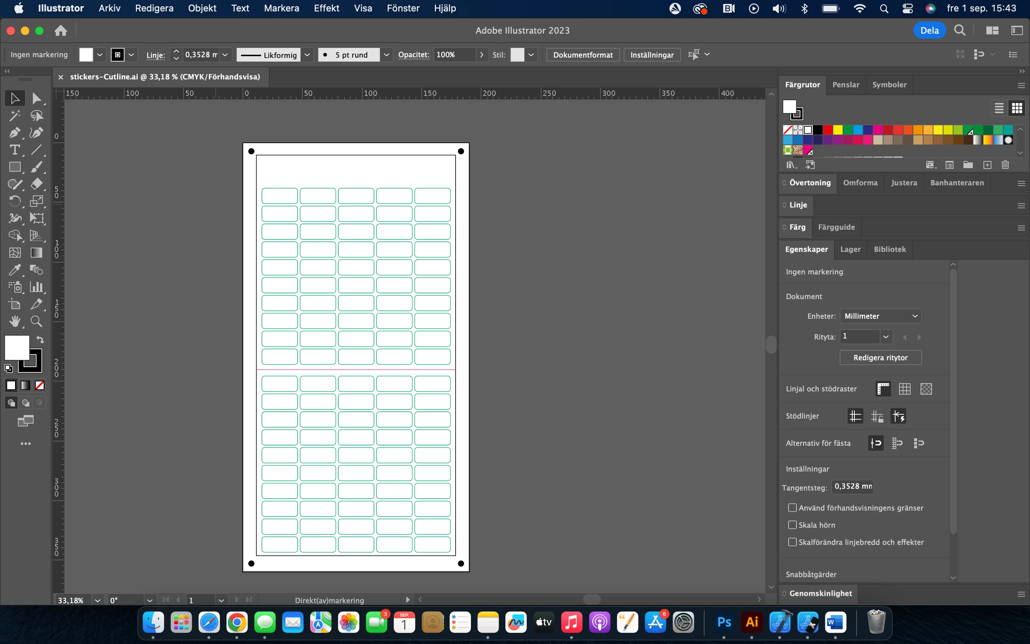
Task: Open the Enheter Millimeter dropdown
Action: [880, 316]
